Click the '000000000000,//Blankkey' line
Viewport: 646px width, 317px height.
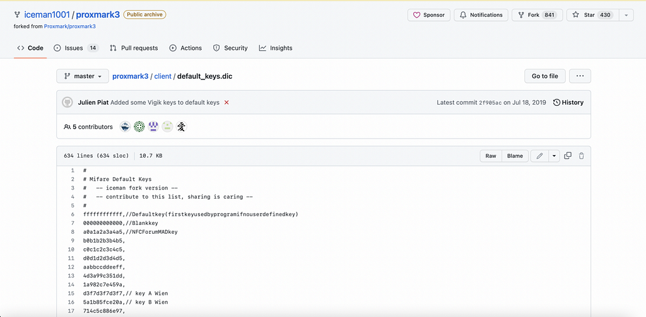120,223
